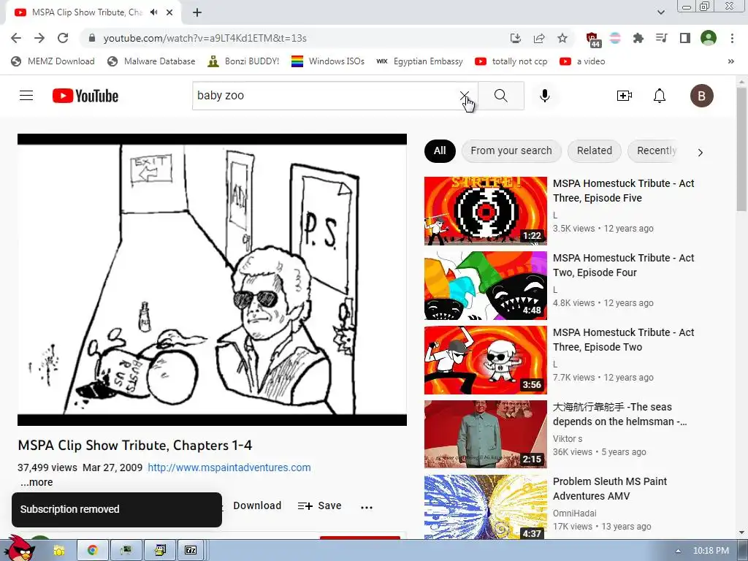Click the address bar URL

click(x=205, y=38)
